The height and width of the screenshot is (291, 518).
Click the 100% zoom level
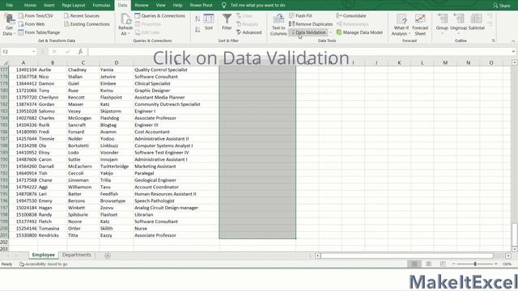click(507, 264)
